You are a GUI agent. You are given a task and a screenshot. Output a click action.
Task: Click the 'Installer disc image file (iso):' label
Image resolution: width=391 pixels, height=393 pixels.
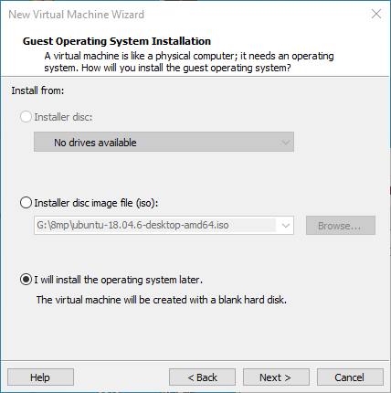click(96, 203)
